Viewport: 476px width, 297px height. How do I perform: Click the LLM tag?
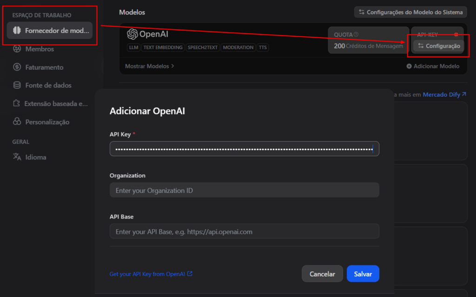click(133, 47)
